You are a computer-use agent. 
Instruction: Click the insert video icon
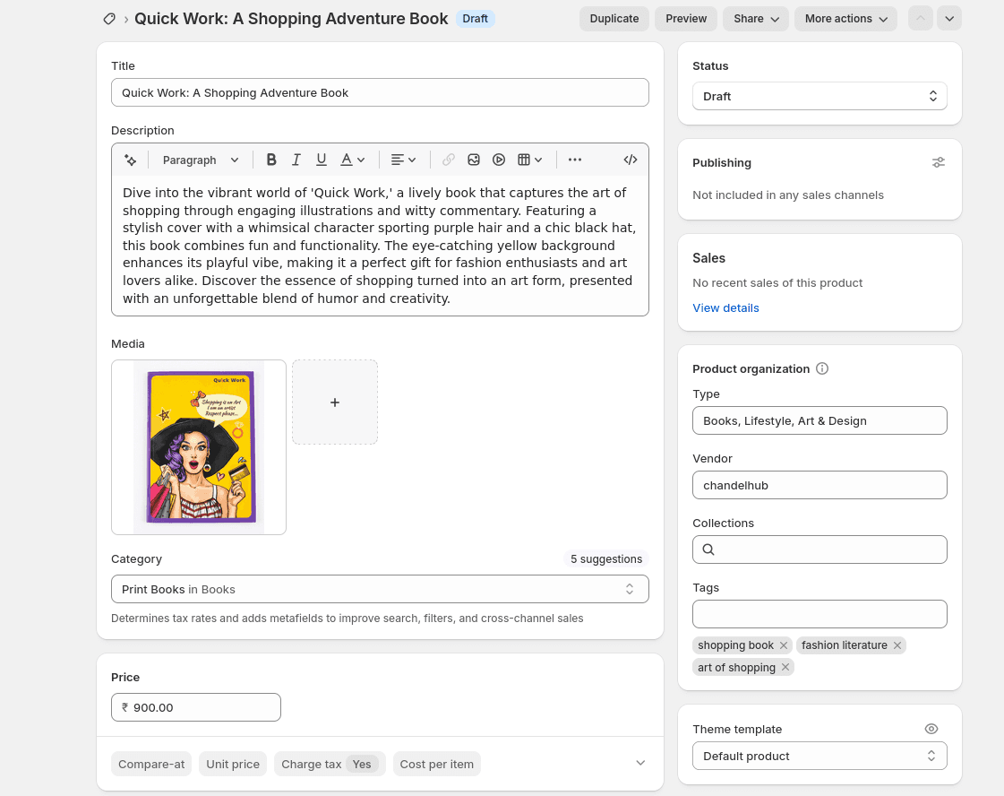click(499, 160)
